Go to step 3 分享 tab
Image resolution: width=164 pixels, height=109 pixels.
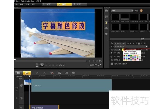coord(79,4)
